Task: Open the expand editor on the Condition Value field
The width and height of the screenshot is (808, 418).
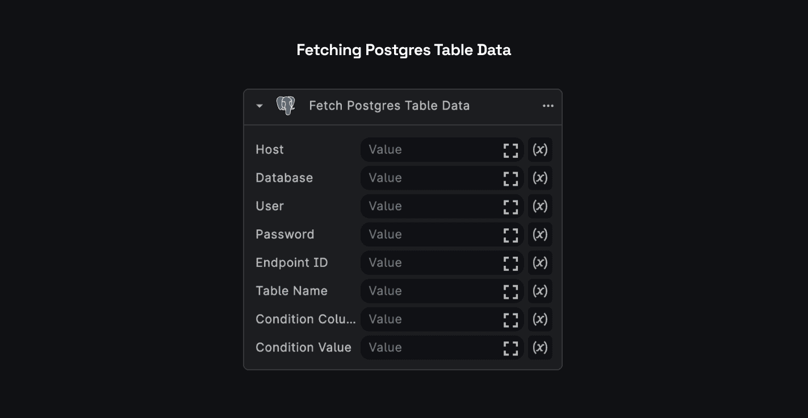Action: tap(510, 348)
